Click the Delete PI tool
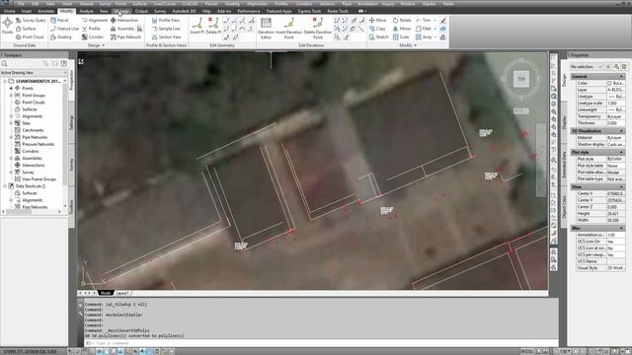This screenshot has width=632, height=355. coord(213,26)
